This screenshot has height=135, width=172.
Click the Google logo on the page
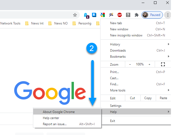pos(50,93)
